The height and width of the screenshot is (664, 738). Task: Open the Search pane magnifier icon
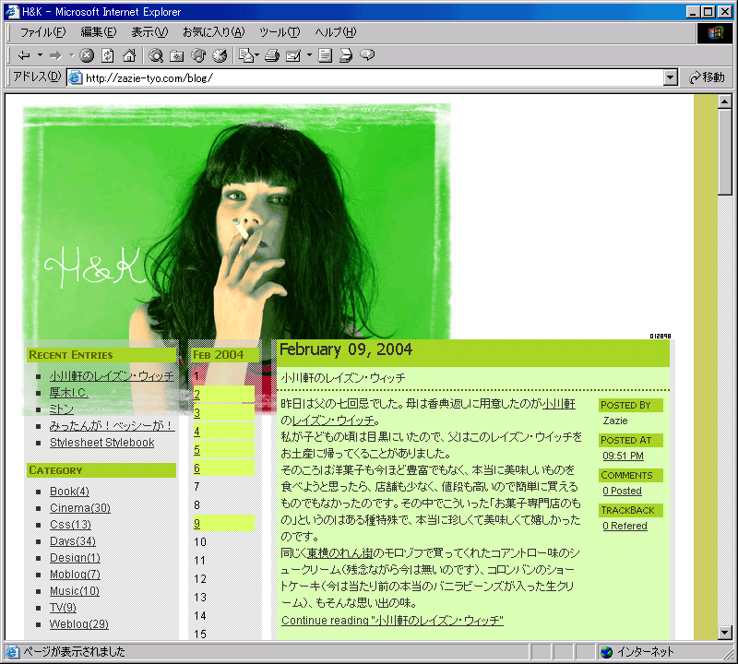coord(156,55)
